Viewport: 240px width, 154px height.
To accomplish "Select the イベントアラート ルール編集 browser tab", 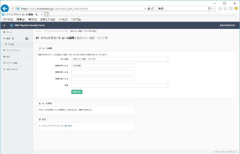I will tap(22, 14).
